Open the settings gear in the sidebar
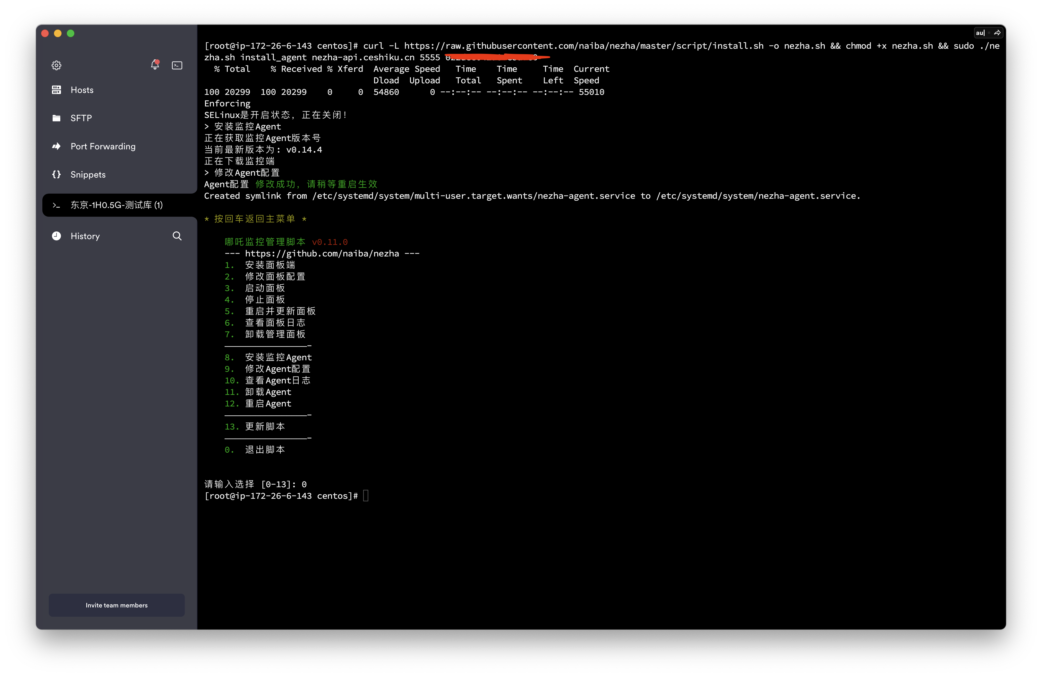The width and height of the screenshot is (1042, 677). point(56,66)
